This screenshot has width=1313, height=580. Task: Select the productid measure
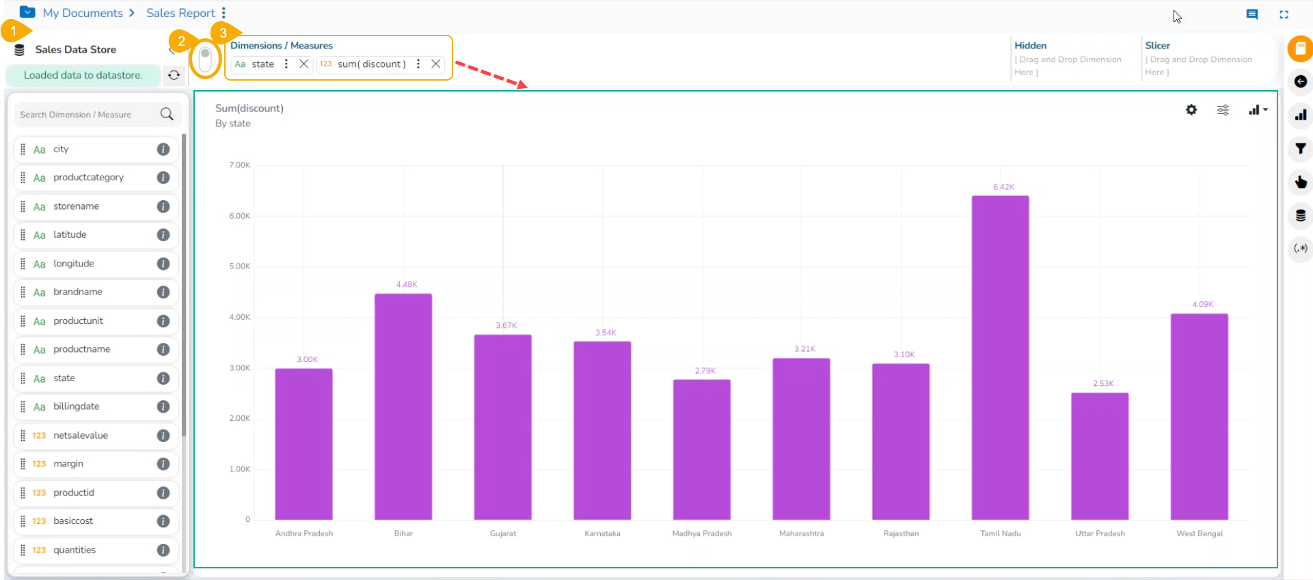coord(96,493)
